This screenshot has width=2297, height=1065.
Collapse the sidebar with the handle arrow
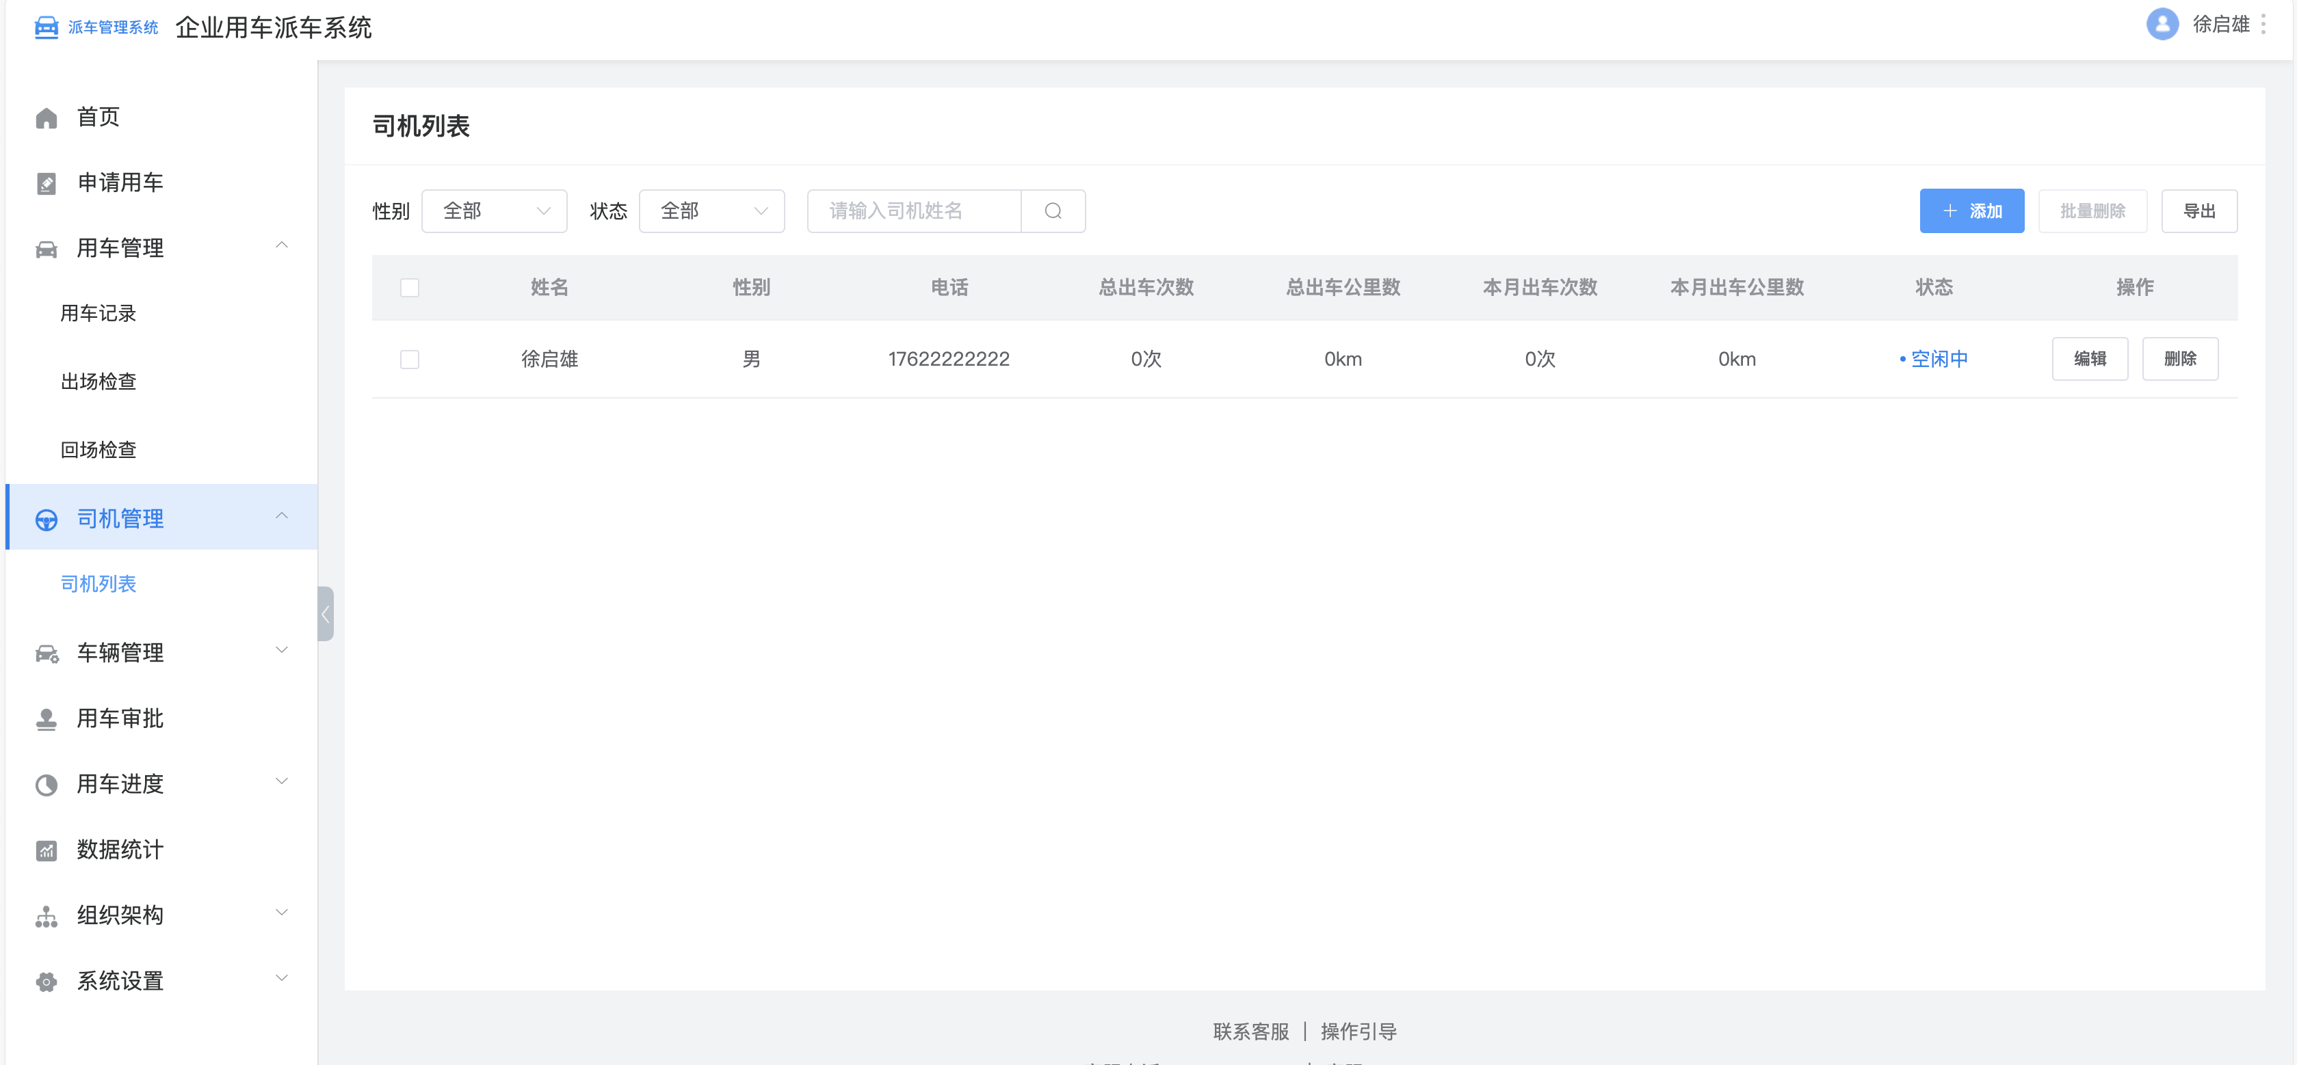326,614
